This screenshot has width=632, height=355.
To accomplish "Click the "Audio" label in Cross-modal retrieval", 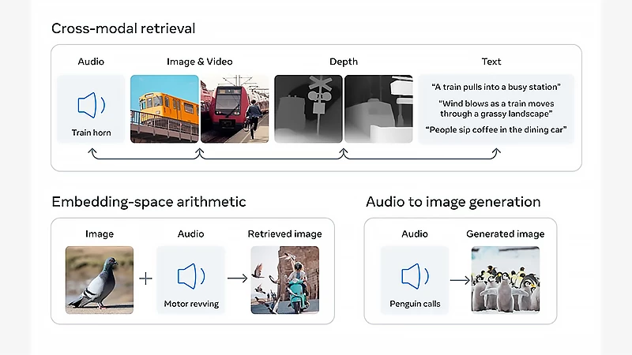I will click(x=91, y=62).
